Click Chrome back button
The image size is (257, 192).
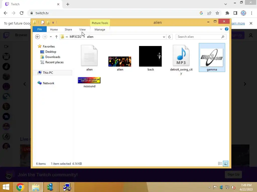6,13
